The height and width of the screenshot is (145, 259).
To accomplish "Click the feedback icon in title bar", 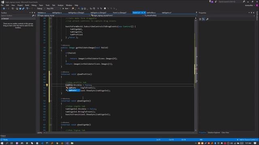I will click(x=216, y=2).
